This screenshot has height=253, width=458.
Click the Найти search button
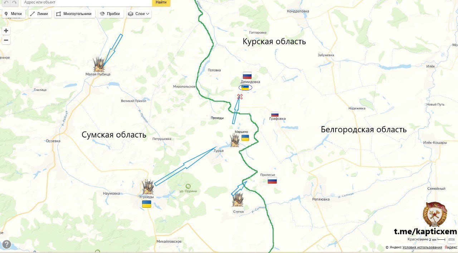coord(161,3)
